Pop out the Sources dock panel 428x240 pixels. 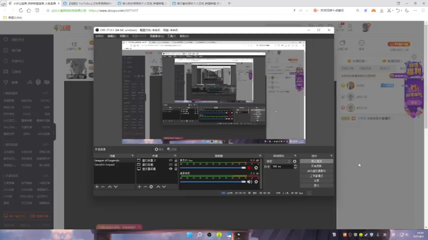point(175,156)
